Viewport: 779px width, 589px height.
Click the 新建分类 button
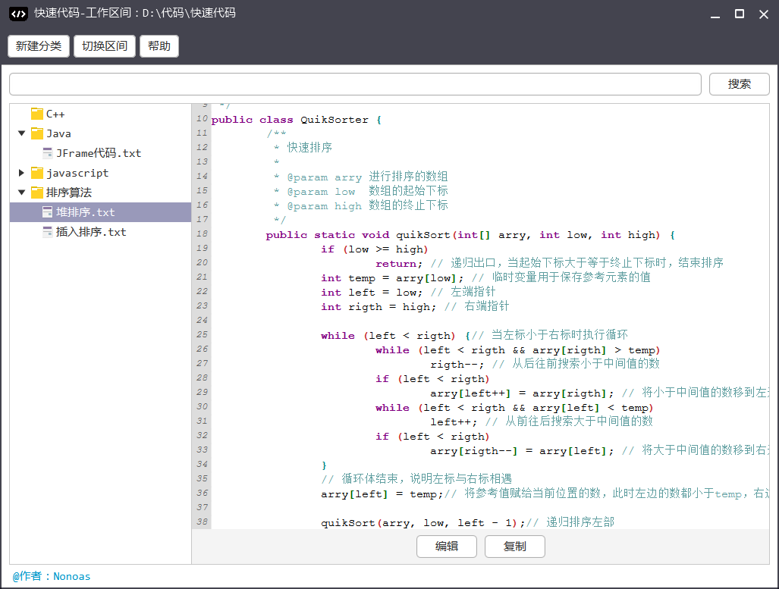coord(39,46)
